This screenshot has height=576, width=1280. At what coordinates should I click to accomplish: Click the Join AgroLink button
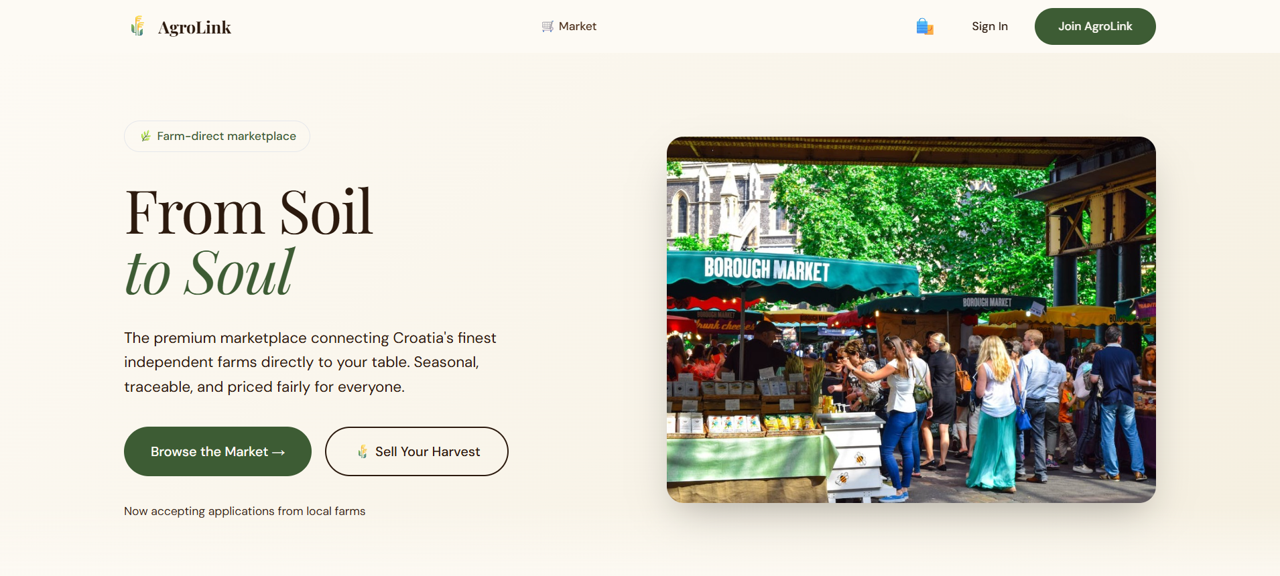click(1095, 26)
